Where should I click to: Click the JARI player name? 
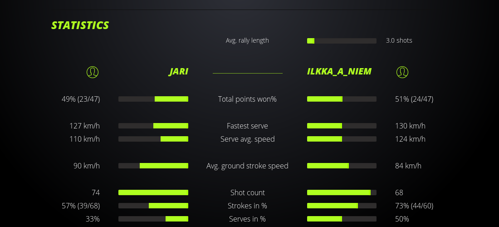point(178,72)
